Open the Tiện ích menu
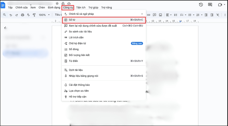228x126 pixels. 81,7
